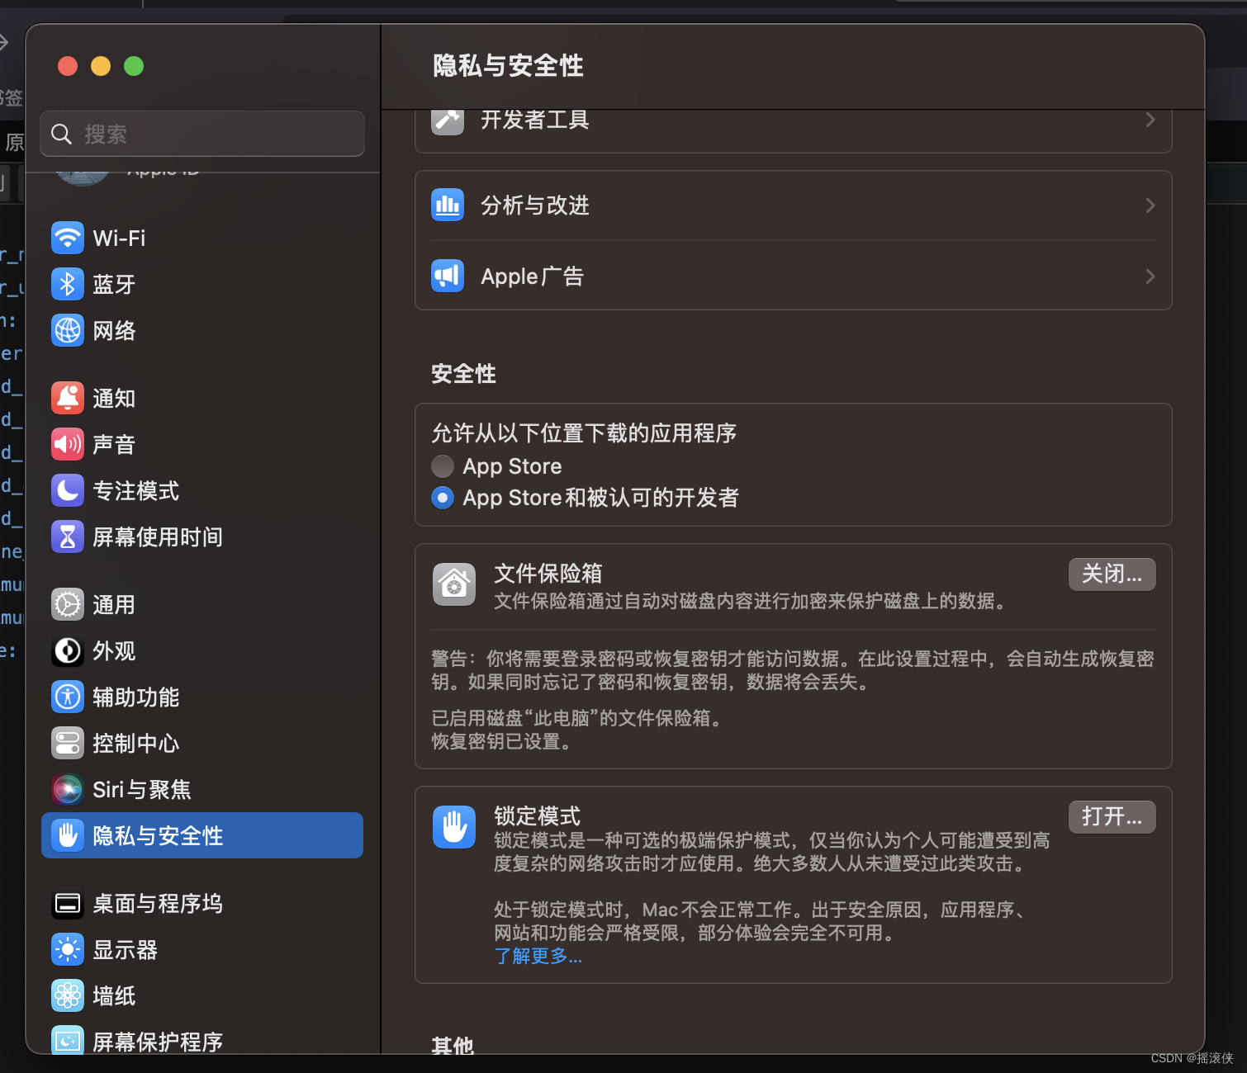Click the Control Center (控制中心) icon
Image resolution: width=1247 pixels, height=1073 pixels.
pos(68,744)
